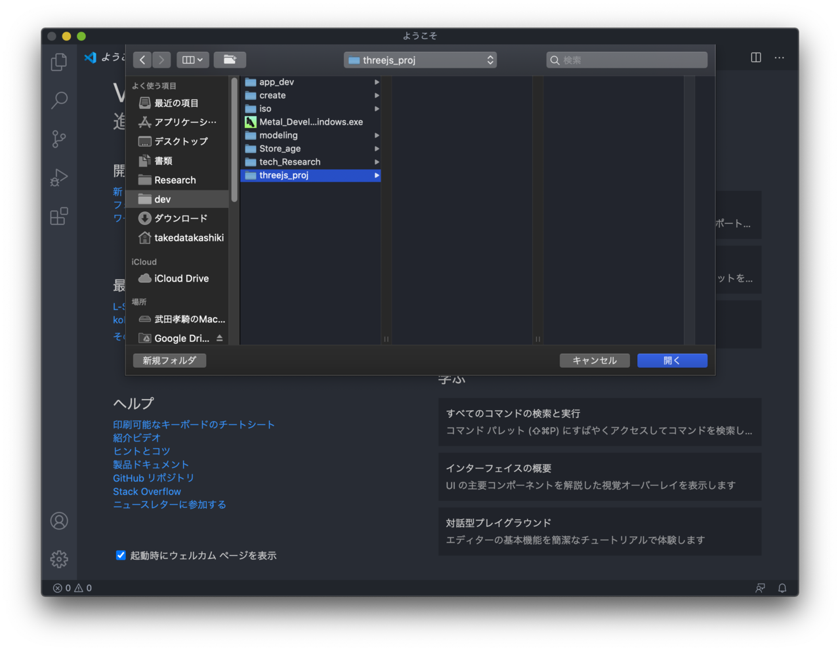Click the group folder action button in dialog toolbar

pos(230,60)
